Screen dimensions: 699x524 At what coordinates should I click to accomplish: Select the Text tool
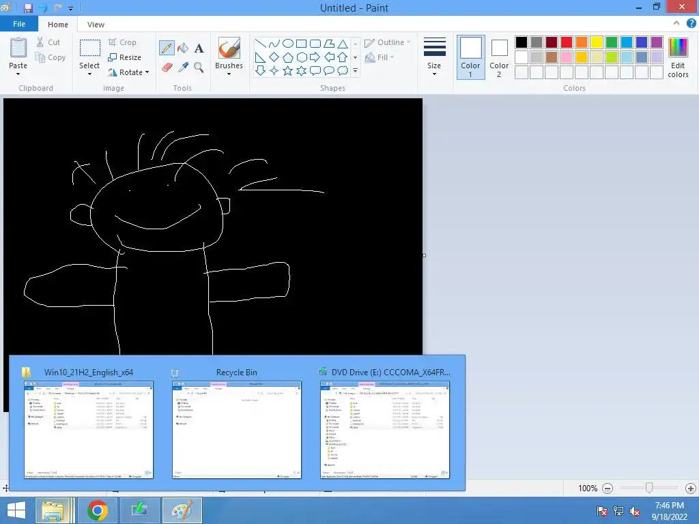click(x=199, y=48)
